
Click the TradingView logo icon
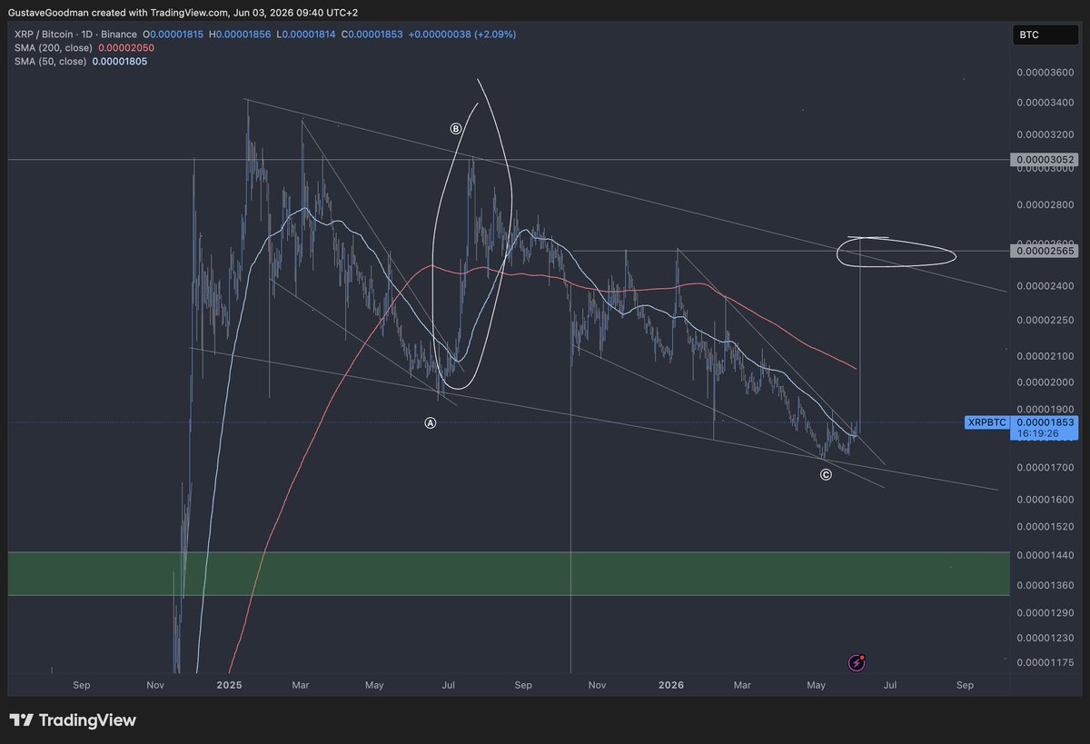point(23,720)
